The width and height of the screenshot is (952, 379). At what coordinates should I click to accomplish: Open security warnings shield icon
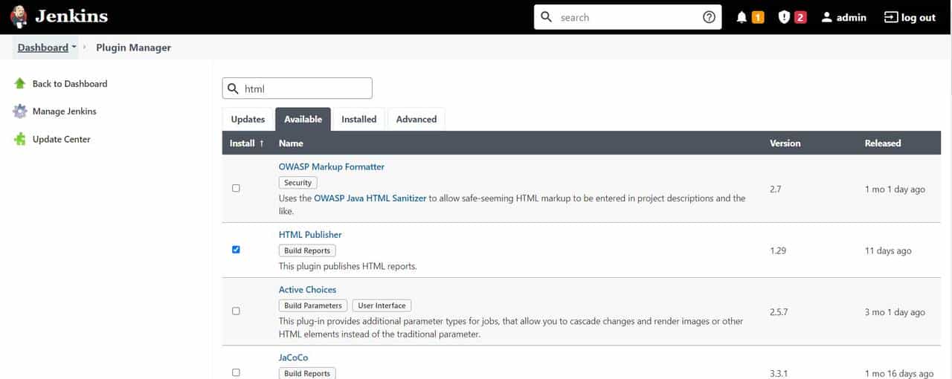(x=784, y=17)
